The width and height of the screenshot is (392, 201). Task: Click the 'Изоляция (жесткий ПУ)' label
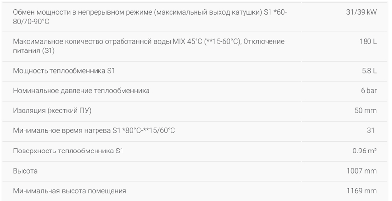pos(52,111)
